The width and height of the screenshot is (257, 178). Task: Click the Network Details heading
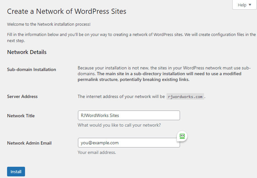[x=27, y=52]
